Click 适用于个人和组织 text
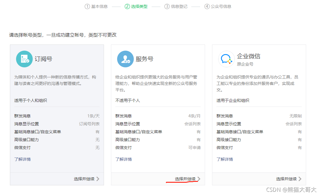Image resolution: width=321 pixels, height=195 pixels. [x=30, y=101]
